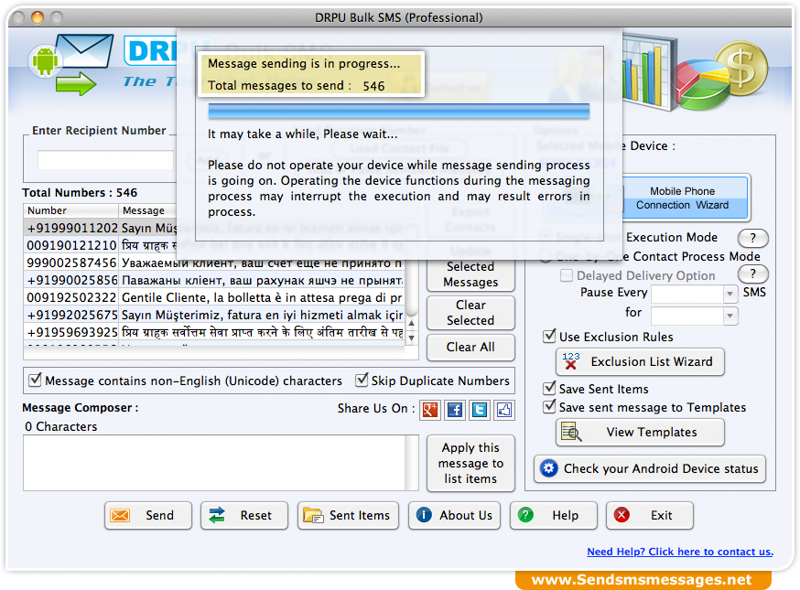Click the magnifier document View Templates icon
This screenshot has height=590, width=800.
[x=571, y=432]
